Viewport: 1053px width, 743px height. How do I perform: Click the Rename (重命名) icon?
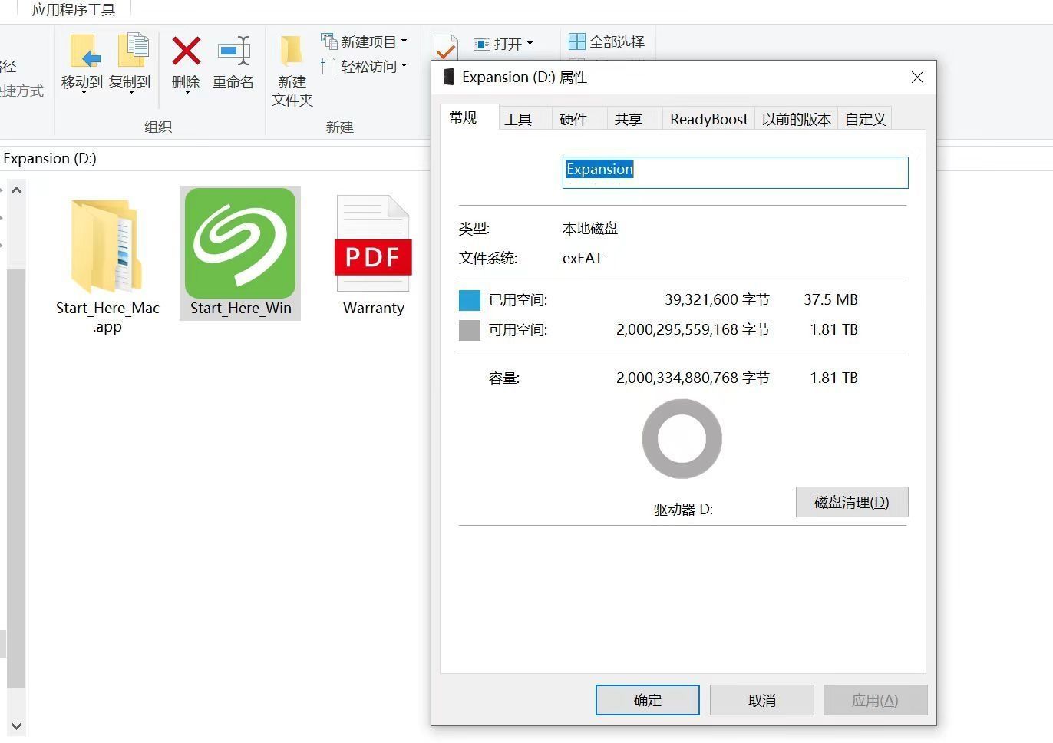click(233, 52)
